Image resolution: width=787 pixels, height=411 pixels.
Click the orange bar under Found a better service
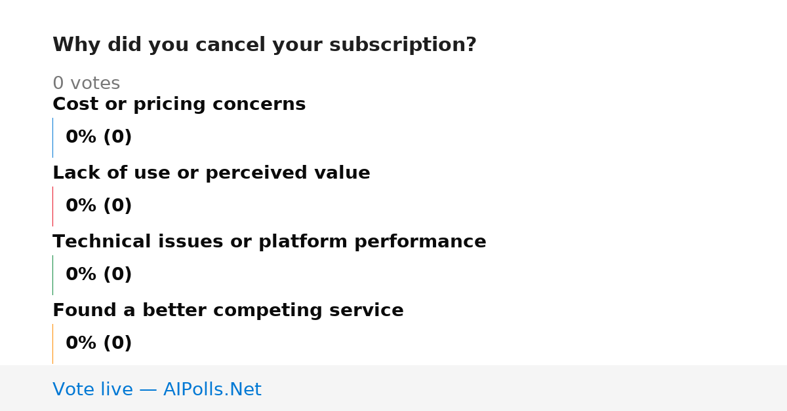(52, 344)
